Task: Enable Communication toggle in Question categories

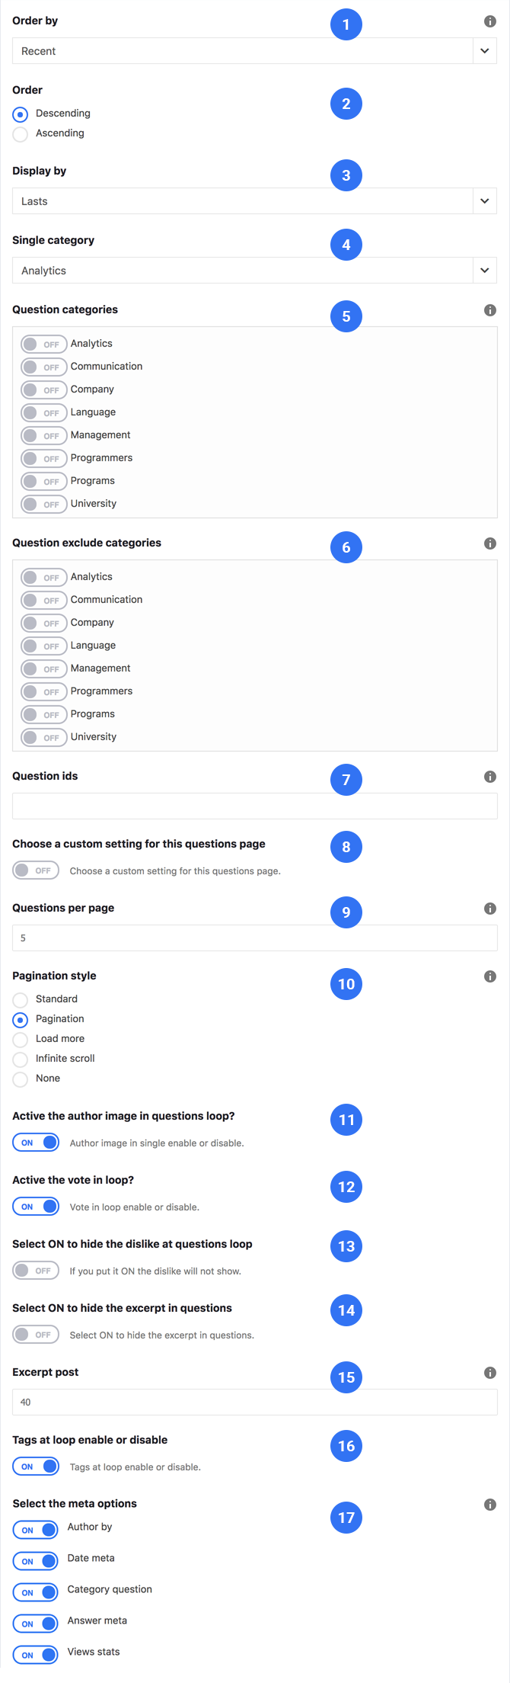Action: pyautogui.click(x=43, y=367)
